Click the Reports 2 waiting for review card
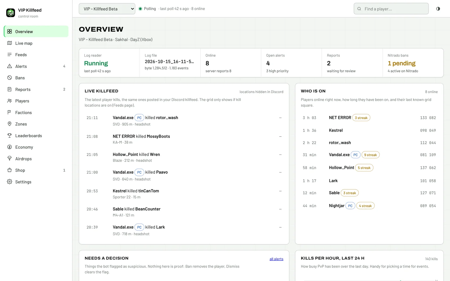 coord(352,63)
